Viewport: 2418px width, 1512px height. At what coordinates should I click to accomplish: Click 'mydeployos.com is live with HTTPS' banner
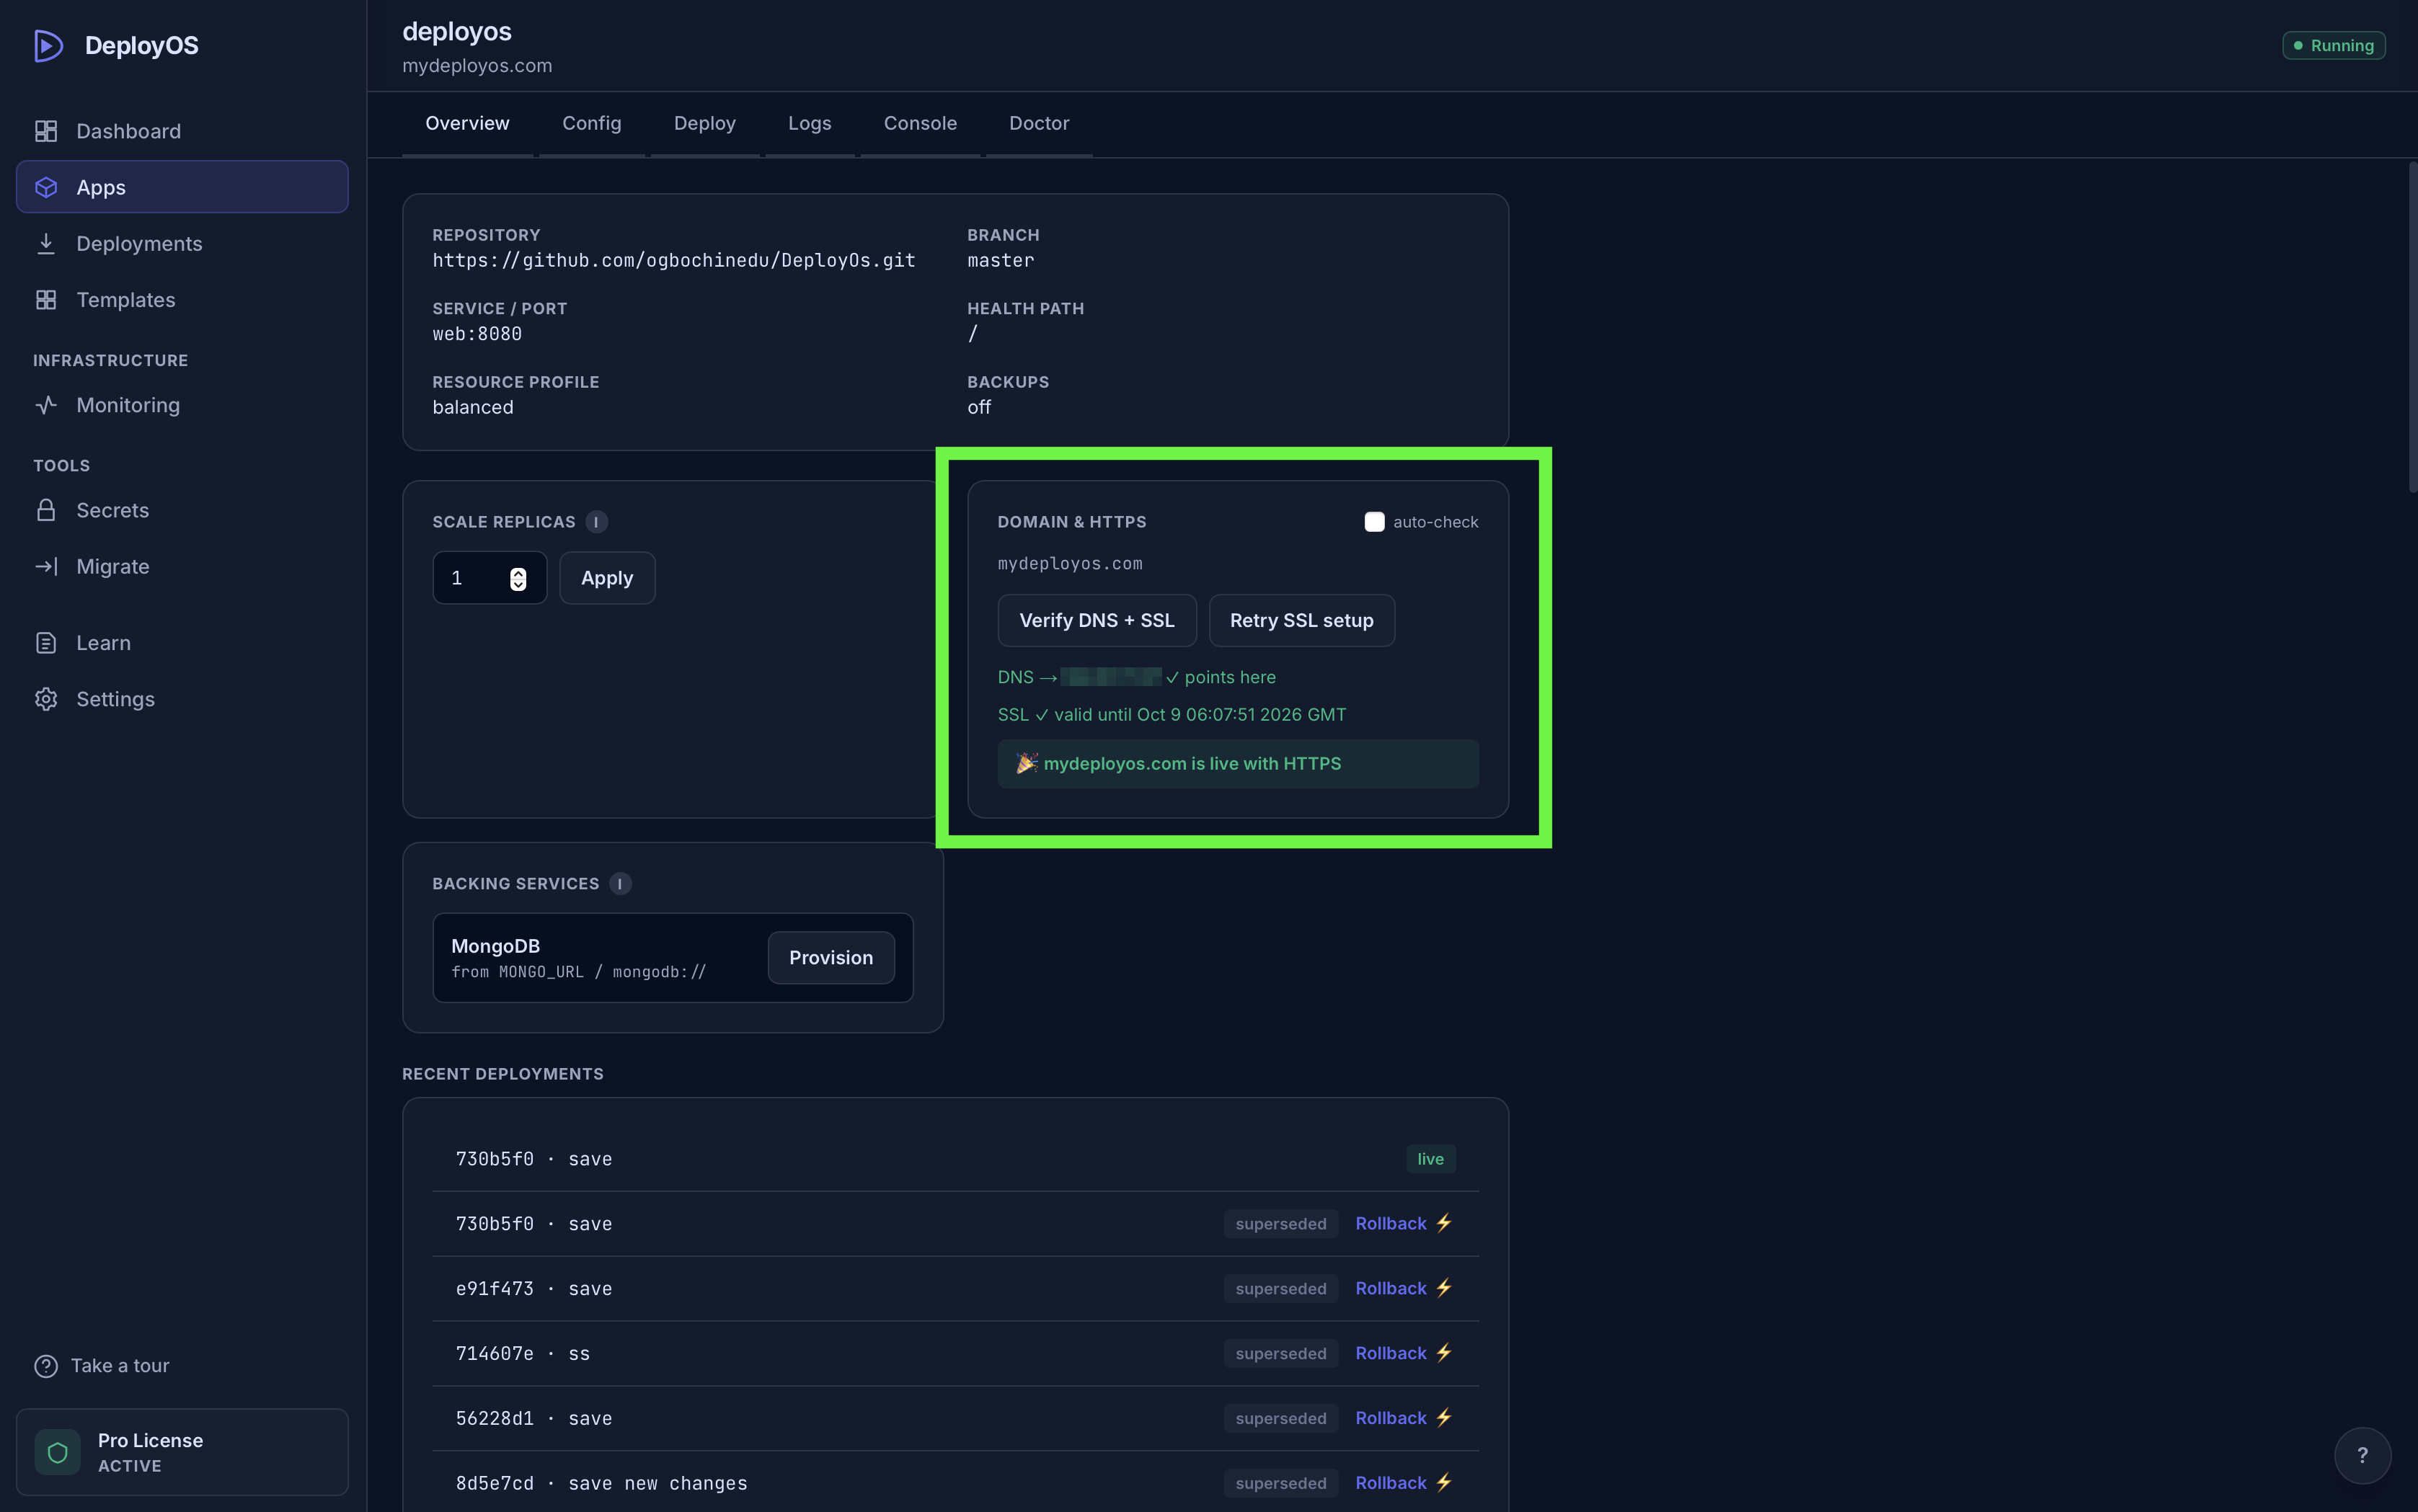1238,764
